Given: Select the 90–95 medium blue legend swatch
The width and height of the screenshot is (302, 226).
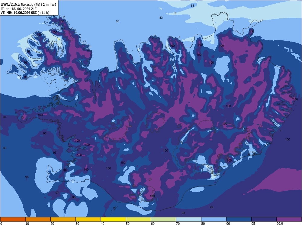Looking at the screenshot, I should coord(239,219).
